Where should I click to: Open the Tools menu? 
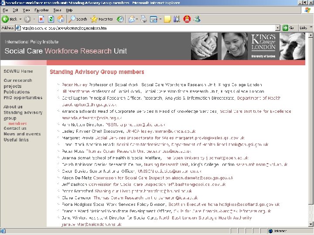pyautogui.click(x=57, y=10)
